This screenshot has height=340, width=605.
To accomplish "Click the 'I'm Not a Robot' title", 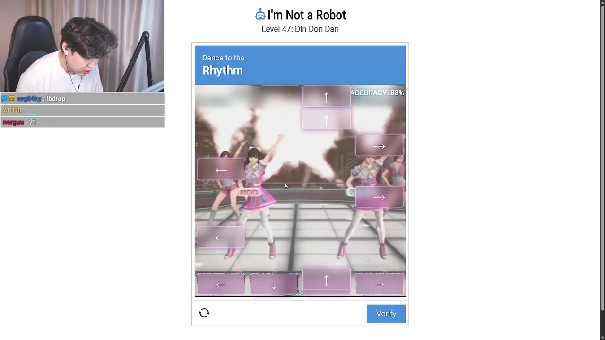I will click(x=307, y=15).
